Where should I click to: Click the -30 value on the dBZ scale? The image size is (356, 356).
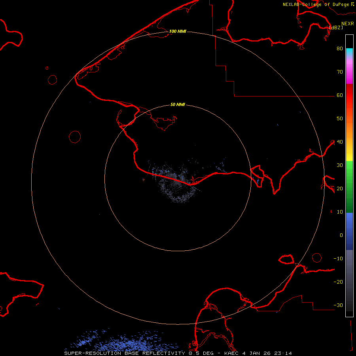tap(338, 305)
